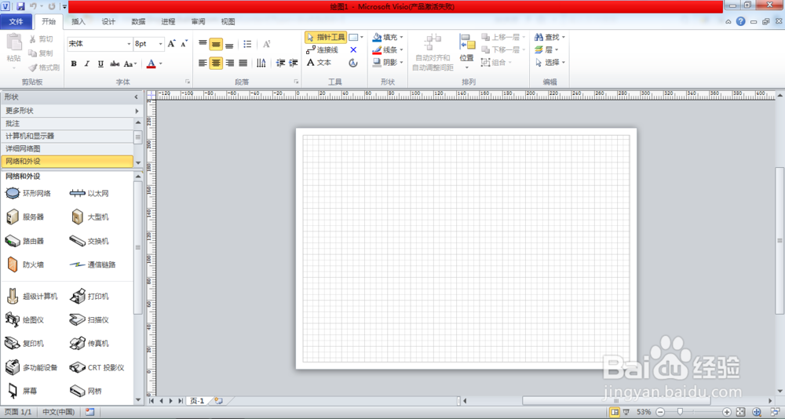Expand More Shapes 更多形状
The image size is (785, 419).
click(71, 111)
